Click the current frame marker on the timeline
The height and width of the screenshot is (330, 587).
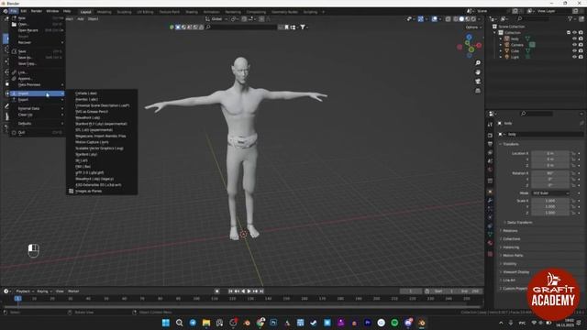click(x=17, y=299)
